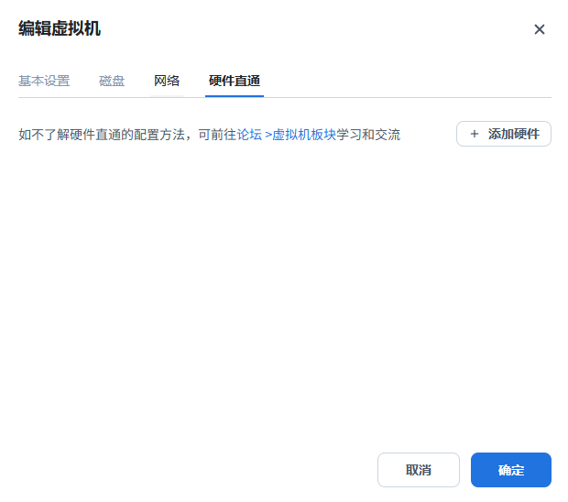568x502 pixels.
Task: Open the 磁盘 tab
Action: pyautogui.click(x=112, y=81)
